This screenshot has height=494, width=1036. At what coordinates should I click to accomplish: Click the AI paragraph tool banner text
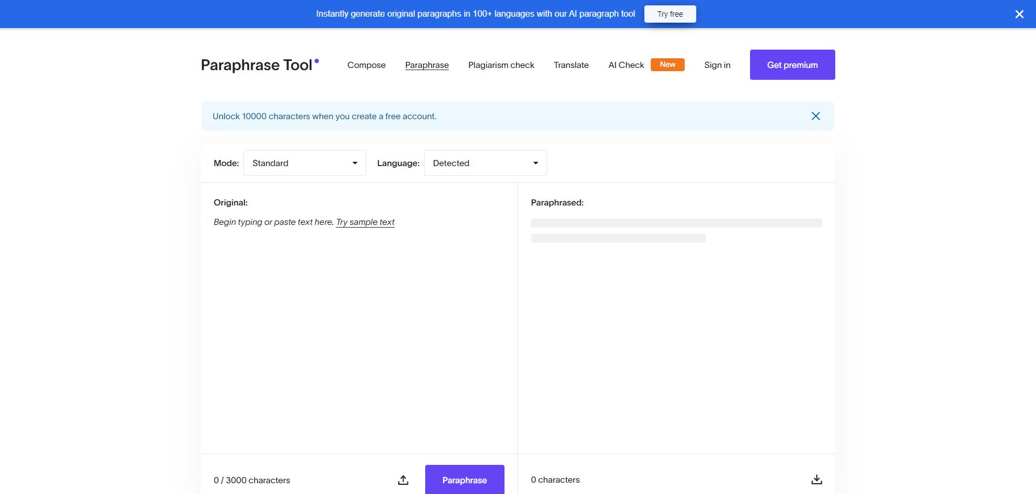475,14
